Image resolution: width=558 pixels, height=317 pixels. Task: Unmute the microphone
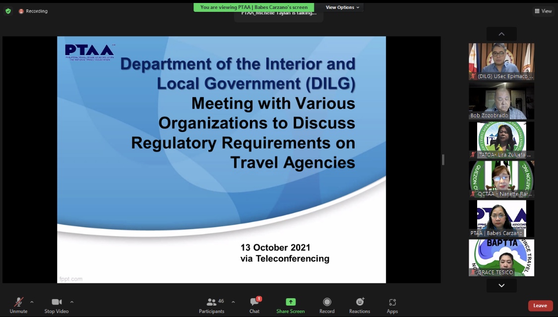click(x=18, y=305)
